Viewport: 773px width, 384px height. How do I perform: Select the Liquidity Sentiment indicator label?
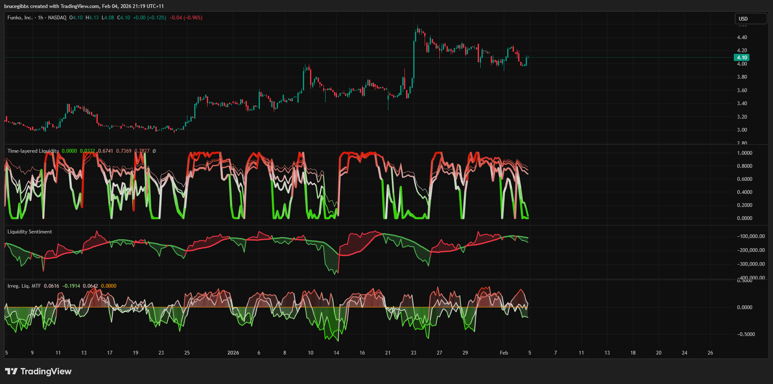pyautogui.click(x=29, y=232)
